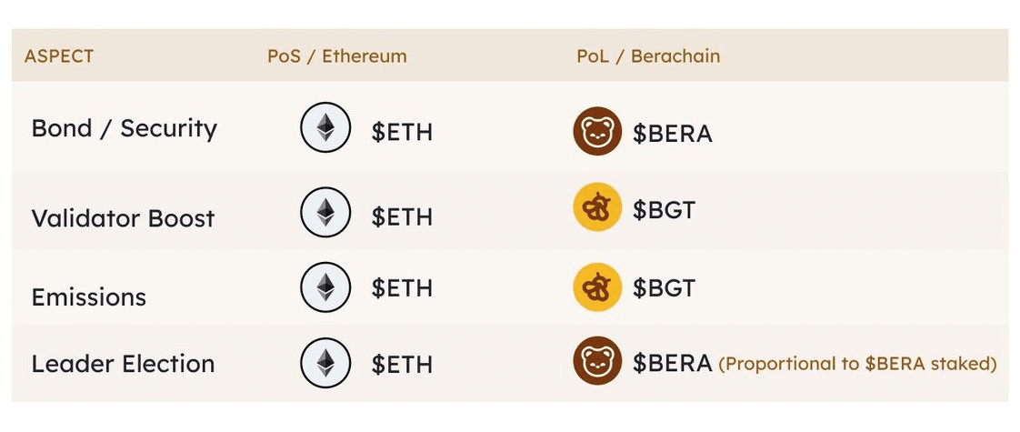Click the BERA bear icon in Bond / Security row

click(x=597, y=132)
